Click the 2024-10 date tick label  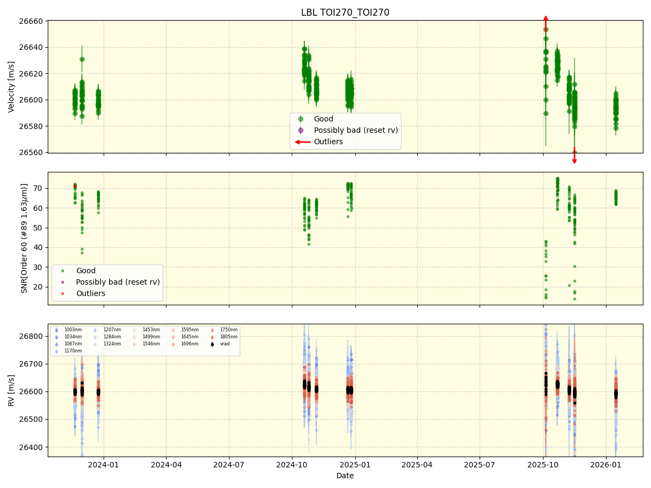292,465
